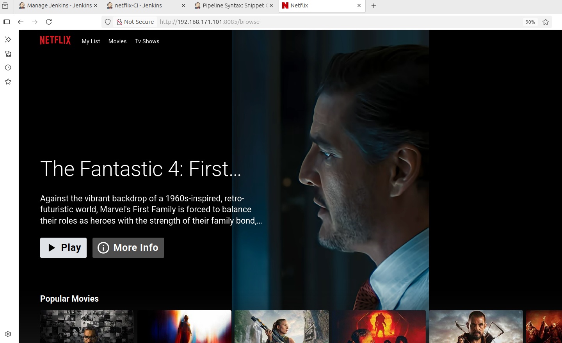Go back to previous page
The image size is (562, 343).
click(x=21, y=22)
